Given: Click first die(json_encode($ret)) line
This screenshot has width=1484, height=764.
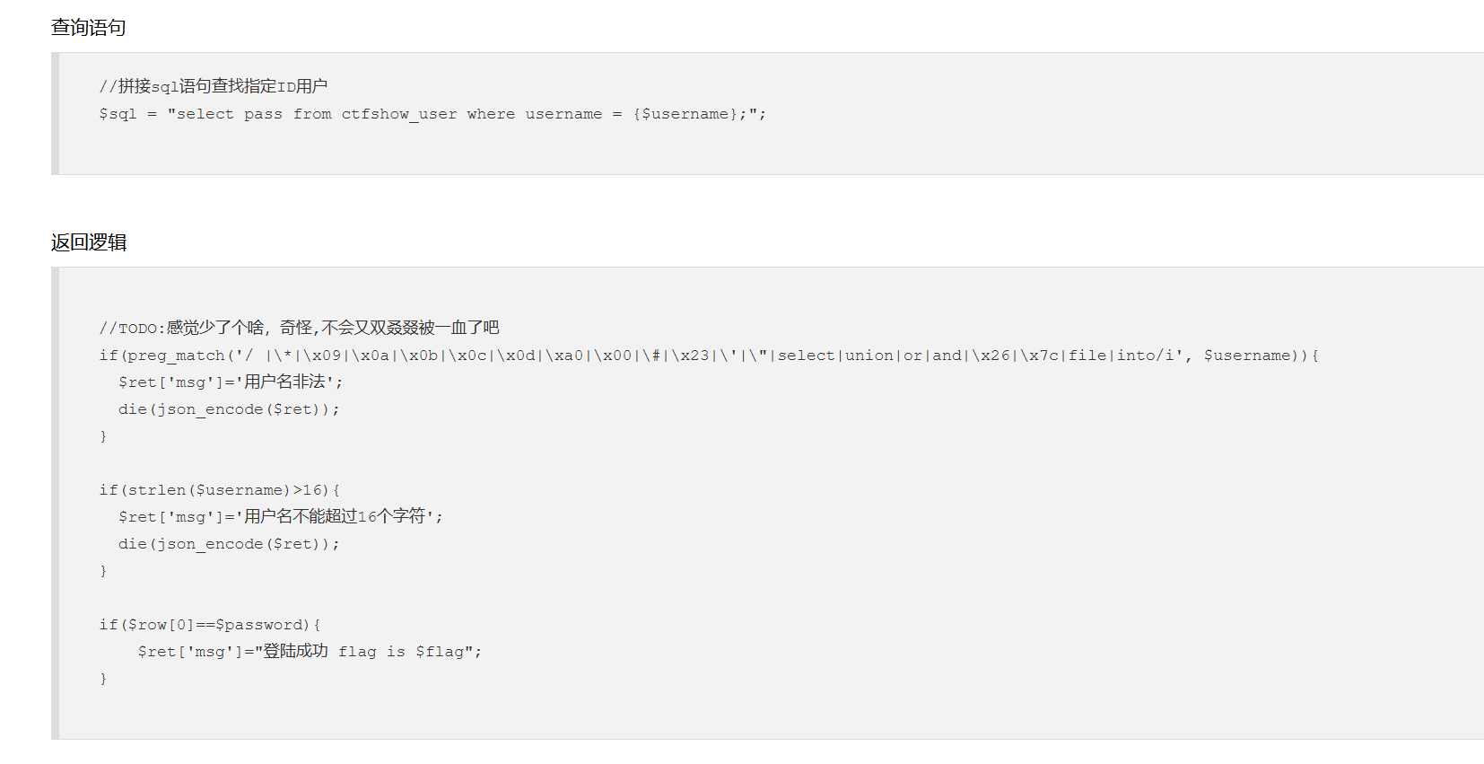Looking at the screenshot, I should click(x=229, y=409).
